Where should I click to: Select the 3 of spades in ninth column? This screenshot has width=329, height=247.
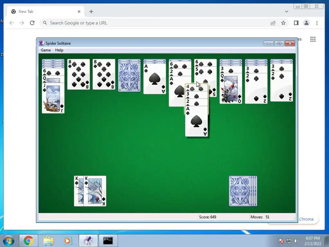point(256,69)
